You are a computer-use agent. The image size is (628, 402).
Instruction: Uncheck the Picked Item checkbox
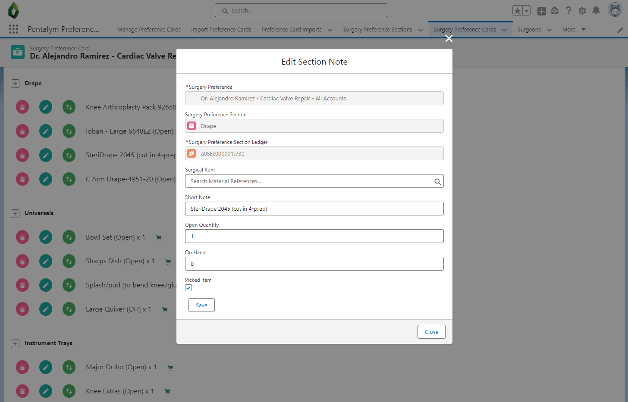[188, 288]
